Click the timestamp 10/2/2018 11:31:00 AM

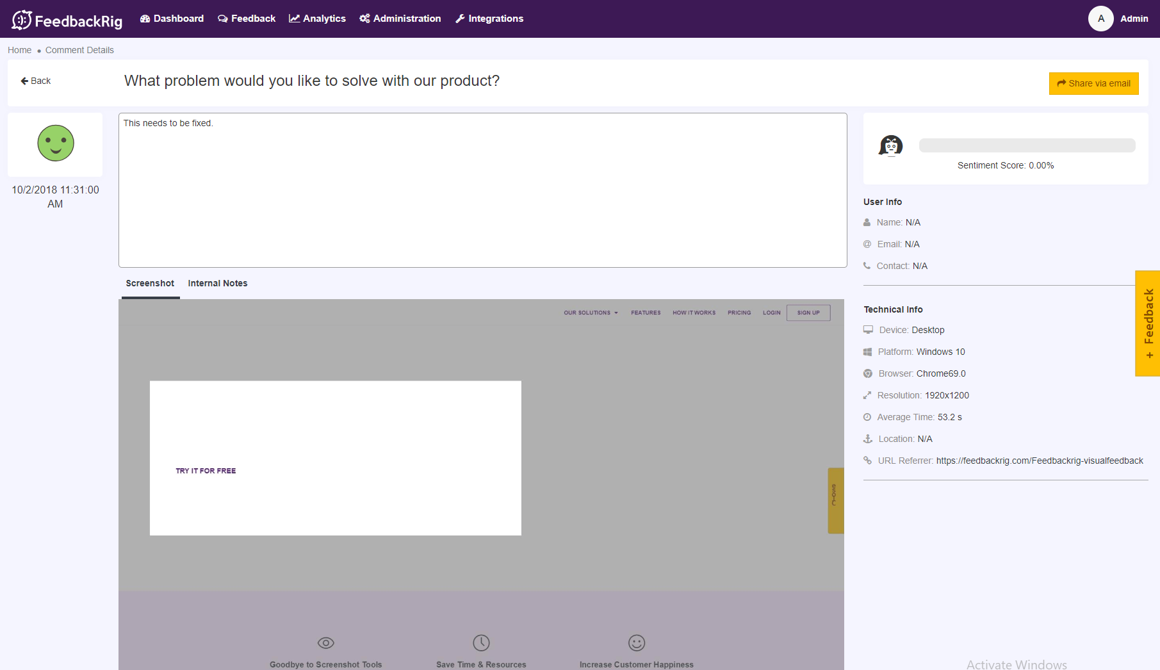pos(55,197)
